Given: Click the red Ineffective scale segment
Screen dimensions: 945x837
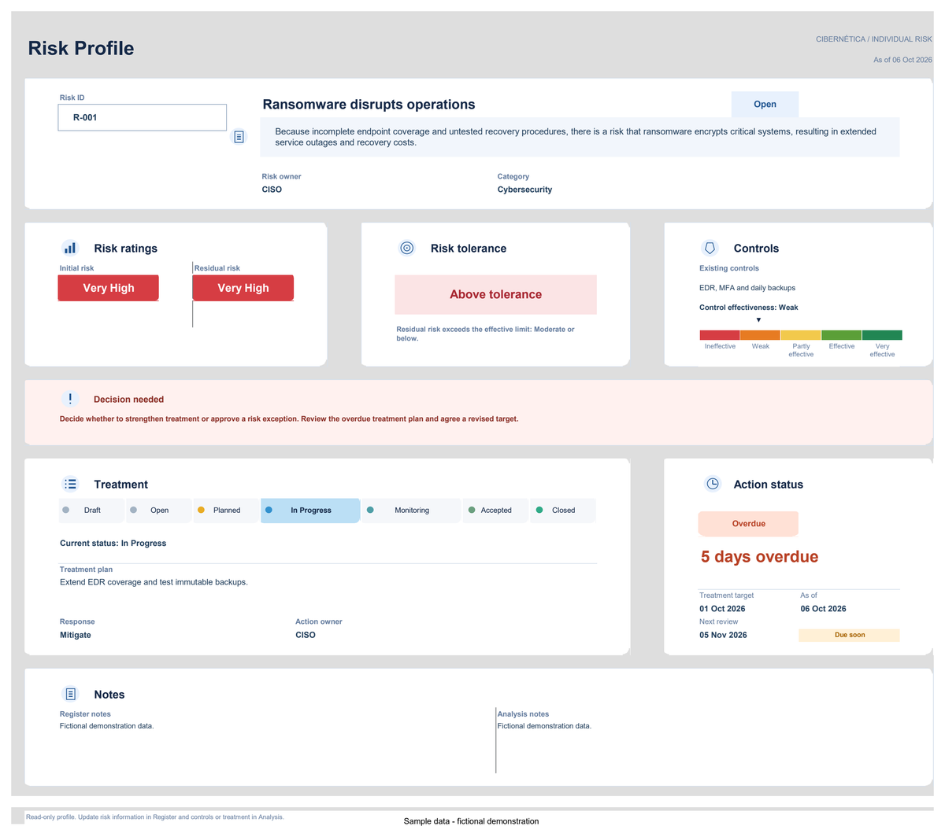Looking at the screenshot, I should [x=720, y=335].
